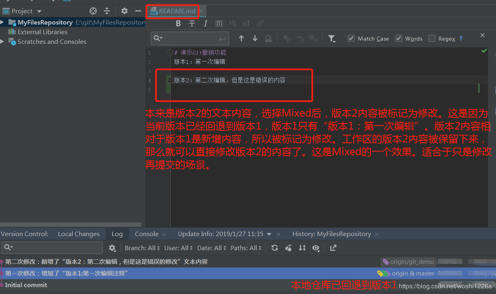Visit the blog.csdn.net link
496x294 pixels.
tap(446, 286)
